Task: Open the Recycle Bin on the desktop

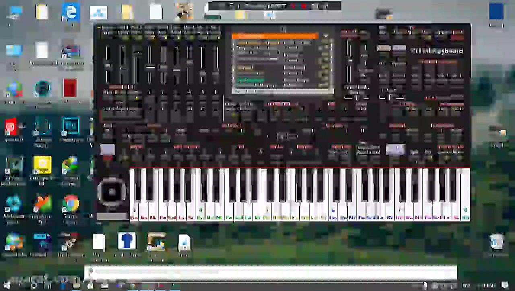Action: [x=497, y=242]
